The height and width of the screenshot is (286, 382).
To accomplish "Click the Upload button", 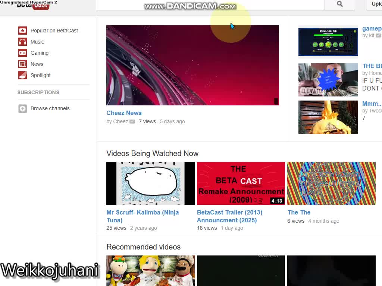I will click(374, 4).
